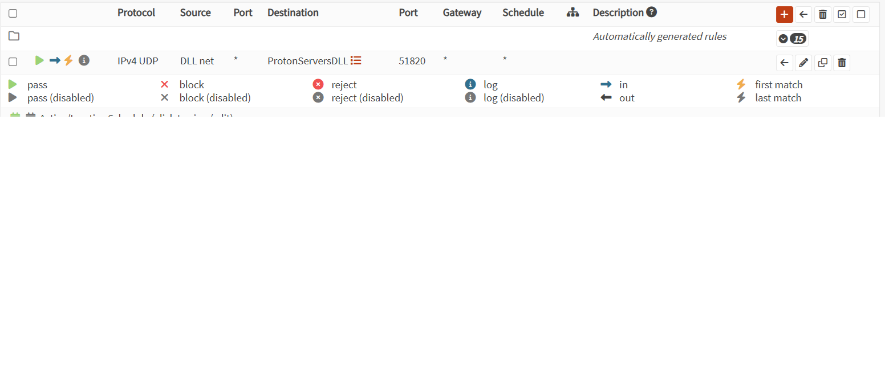The width and height of the screenshot is (885, 369).
Task: Click the ProtonServersDLL destination alias
Action: pyautogui.click(x=307, y=61)
